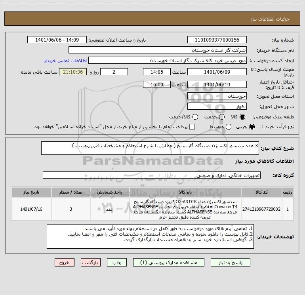
Task: Click the row number cell 1
Action: click(288, 209)
